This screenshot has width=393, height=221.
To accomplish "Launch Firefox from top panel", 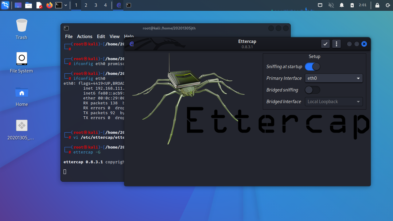I will 49,5.
